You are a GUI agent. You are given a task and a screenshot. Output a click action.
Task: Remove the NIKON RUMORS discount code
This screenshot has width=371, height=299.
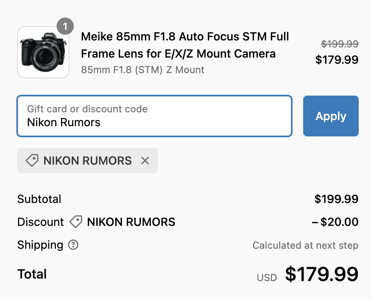click(x=145, y=161)
